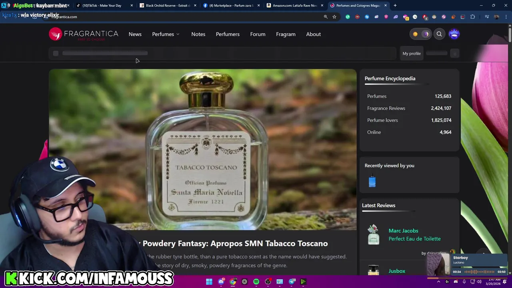The width and height of the screenshot is (512, 288).
Task: Switch to the Black Orchid Reserve tab
Action: pos(167,6)
